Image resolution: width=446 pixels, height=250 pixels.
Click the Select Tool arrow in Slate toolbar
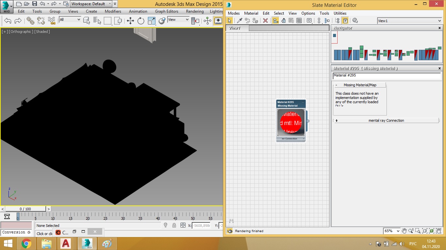pos(230,21)
